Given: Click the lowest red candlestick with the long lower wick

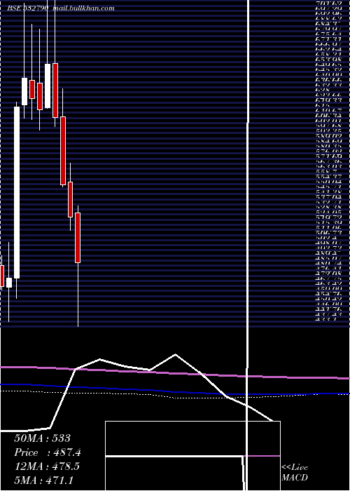Looking at the screenshot, I should tap(78, 238).
